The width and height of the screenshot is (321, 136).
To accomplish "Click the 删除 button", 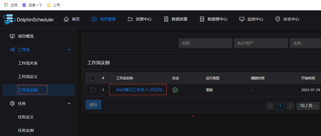I will [93, 105].
